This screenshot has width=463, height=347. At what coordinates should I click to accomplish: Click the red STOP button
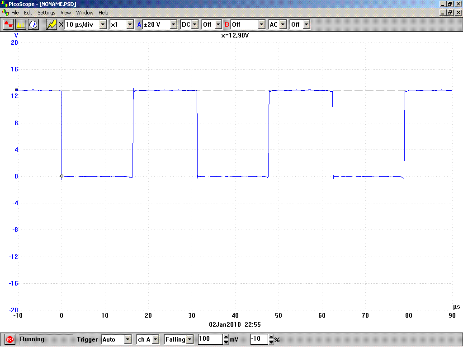(x=10, y=340)
